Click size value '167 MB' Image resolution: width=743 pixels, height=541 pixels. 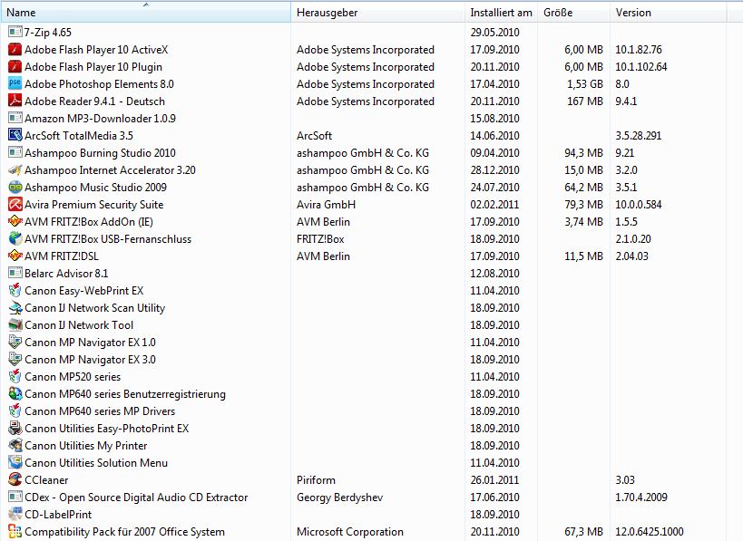[x=585, y=101]
